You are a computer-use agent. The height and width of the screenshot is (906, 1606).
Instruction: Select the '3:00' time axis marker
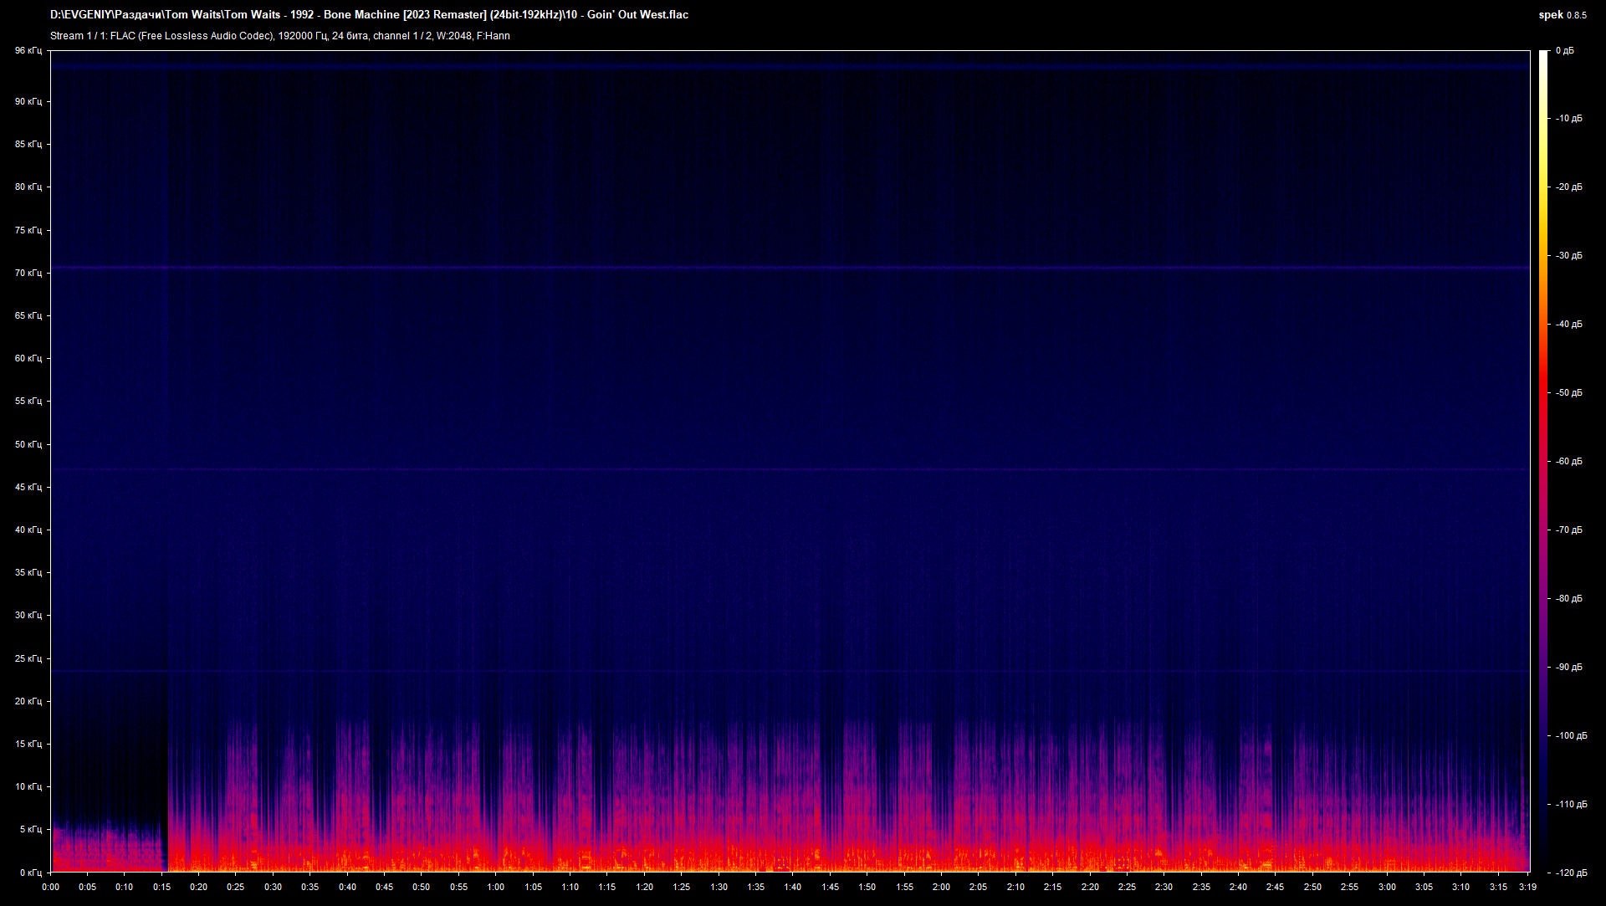[x=1387, y=887]
